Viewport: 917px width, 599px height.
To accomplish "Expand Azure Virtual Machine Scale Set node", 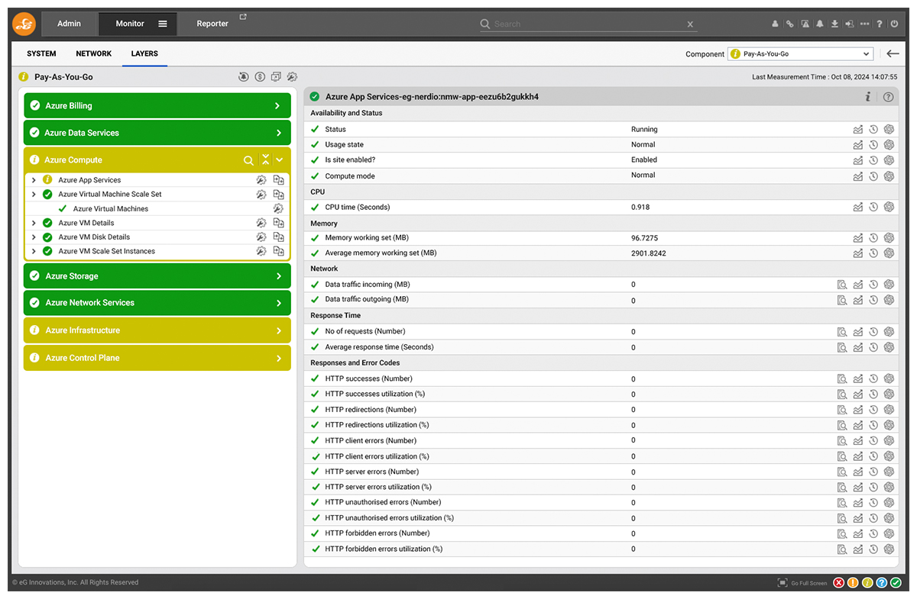I will [x=34, y=195].
